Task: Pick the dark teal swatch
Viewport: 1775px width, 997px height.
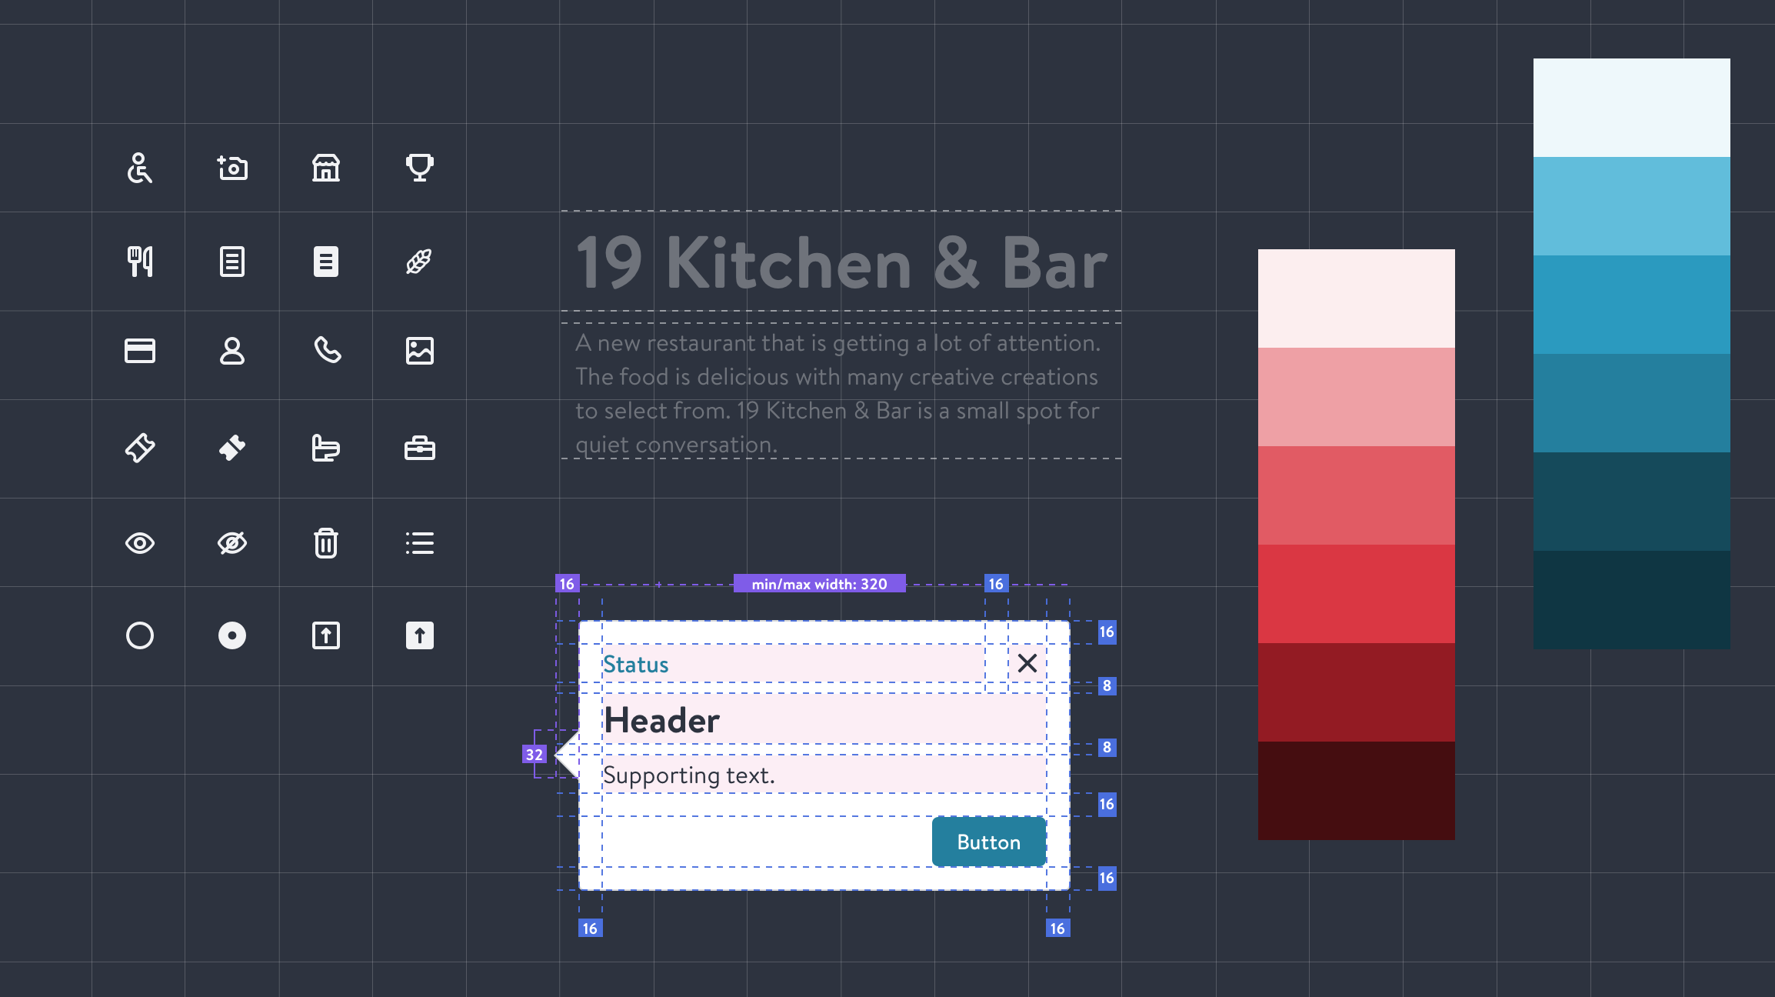Action: [x=1632, y=502]
